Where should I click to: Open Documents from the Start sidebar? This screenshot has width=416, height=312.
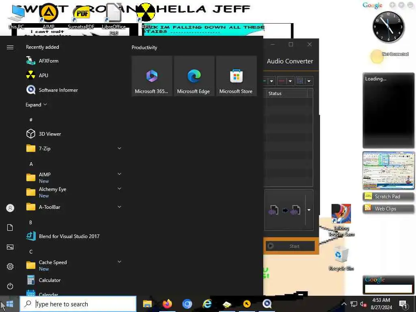coord(10,227)
